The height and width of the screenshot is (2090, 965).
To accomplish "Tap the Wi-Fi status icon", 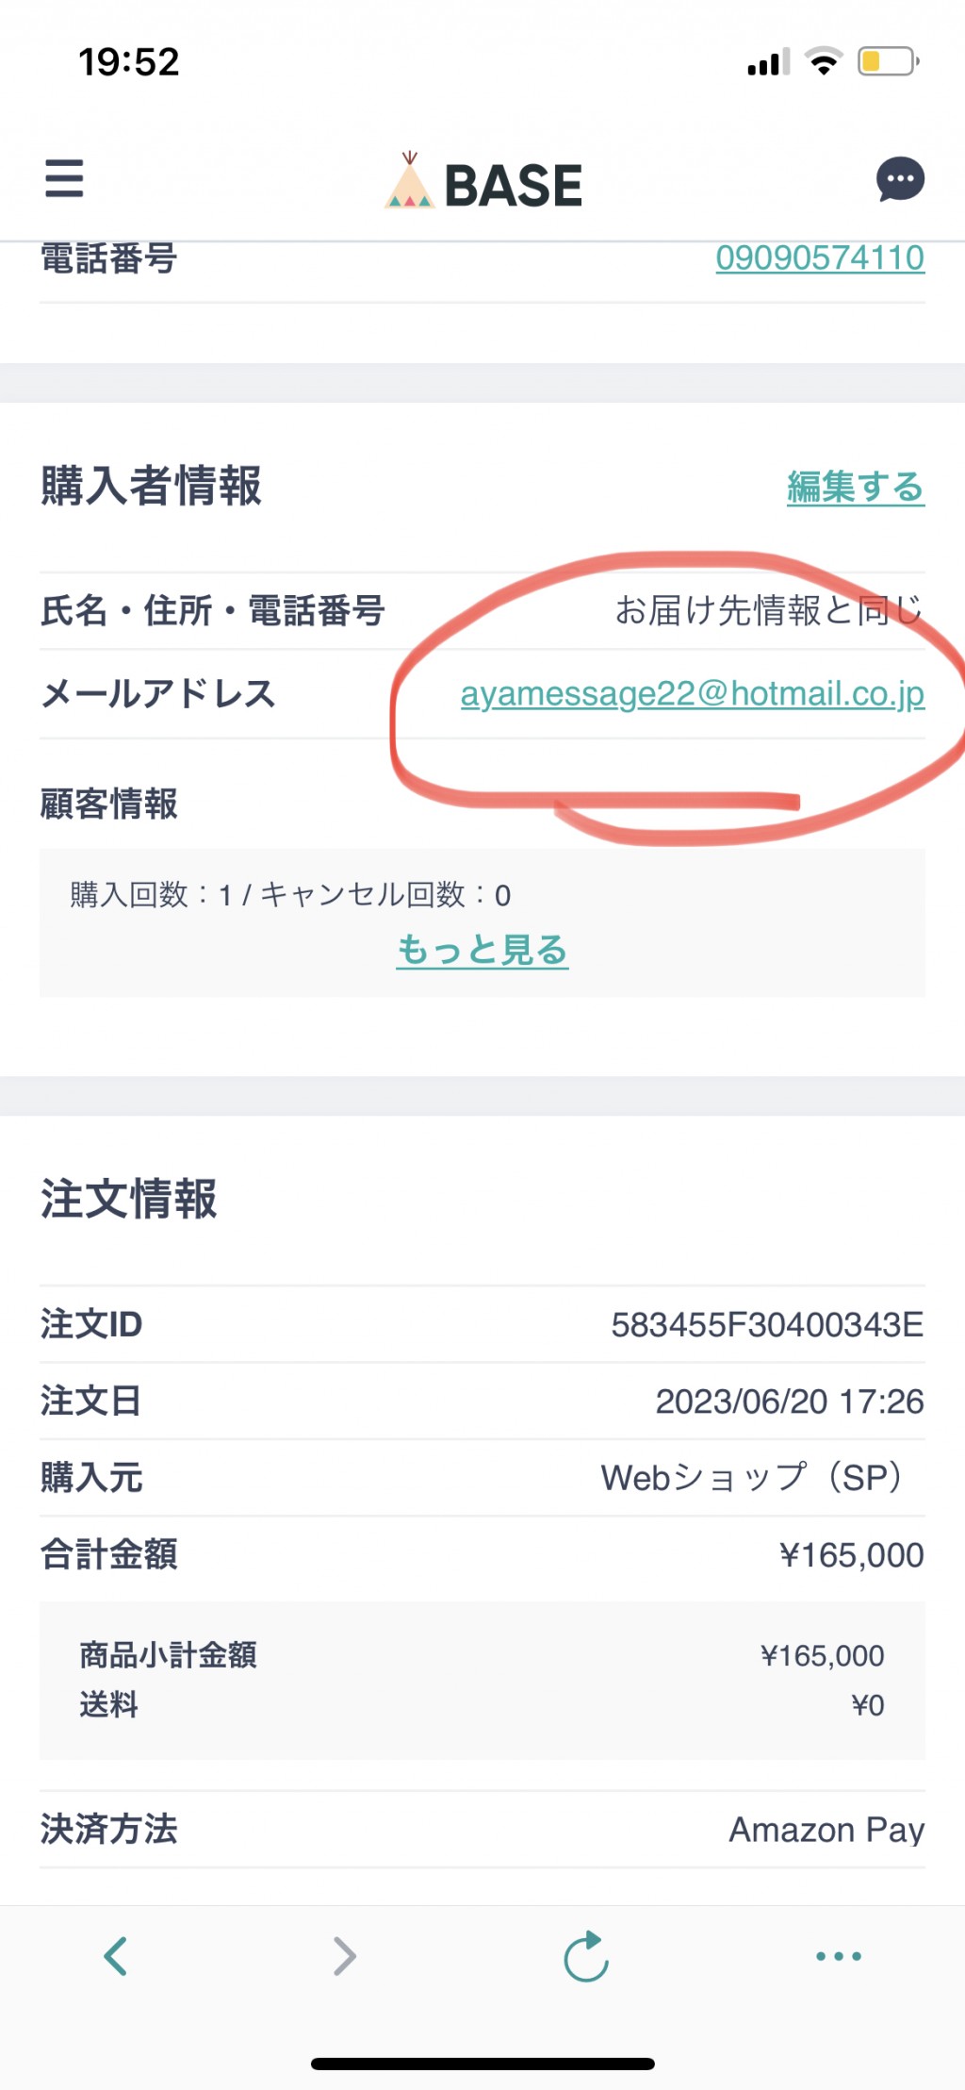I will [824, 61].
